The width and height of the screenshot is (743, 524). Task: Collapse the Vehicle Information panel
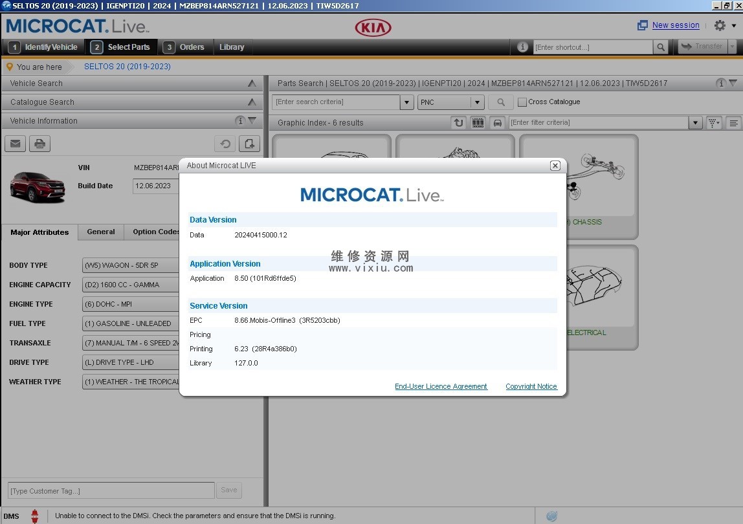pyautogui.click(x=252, y=120)
